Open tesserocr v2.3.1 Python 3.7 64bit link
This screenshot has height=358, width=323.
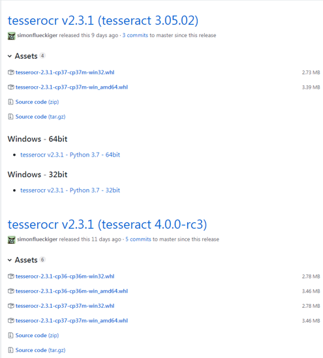pos(70,155)
